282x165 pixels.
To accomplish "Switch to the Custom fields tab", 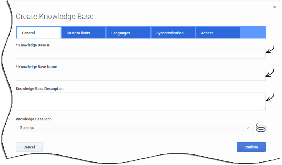I will (84, 33).
